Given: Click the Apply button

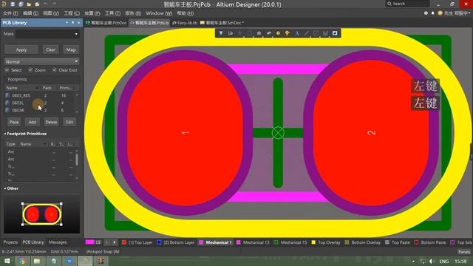Looking at the screenshot, I should click(21, 50).
